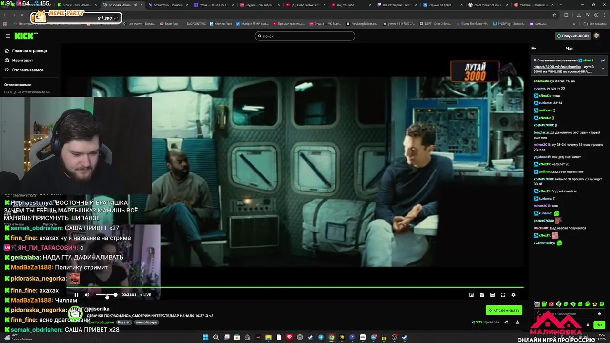Open HowLongToBeat bookmark

[x=362, y=24]
